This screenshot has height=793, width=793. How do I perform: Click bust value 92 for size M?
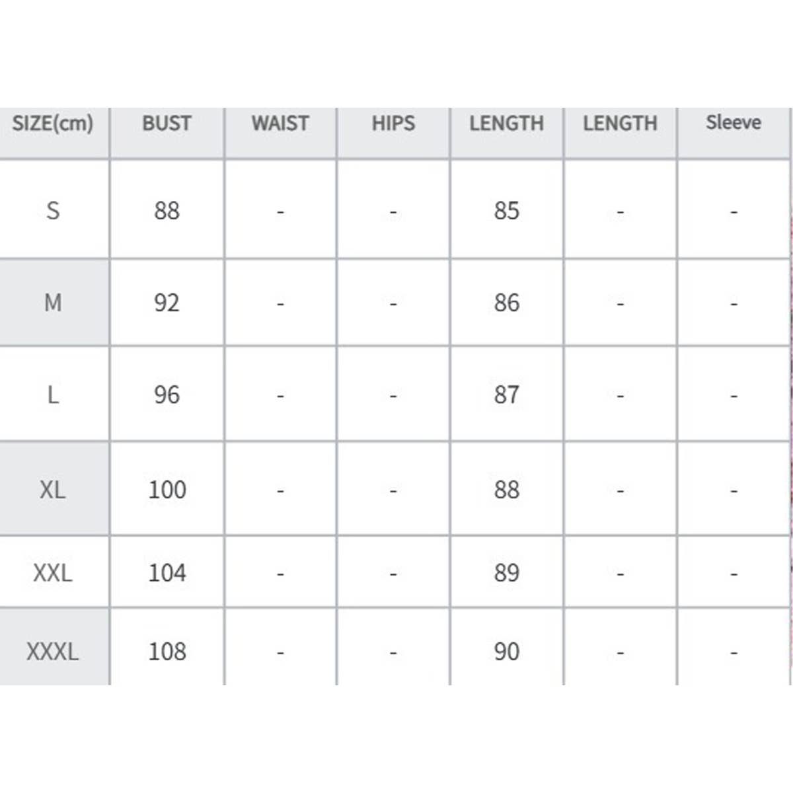tap(167, 303)
